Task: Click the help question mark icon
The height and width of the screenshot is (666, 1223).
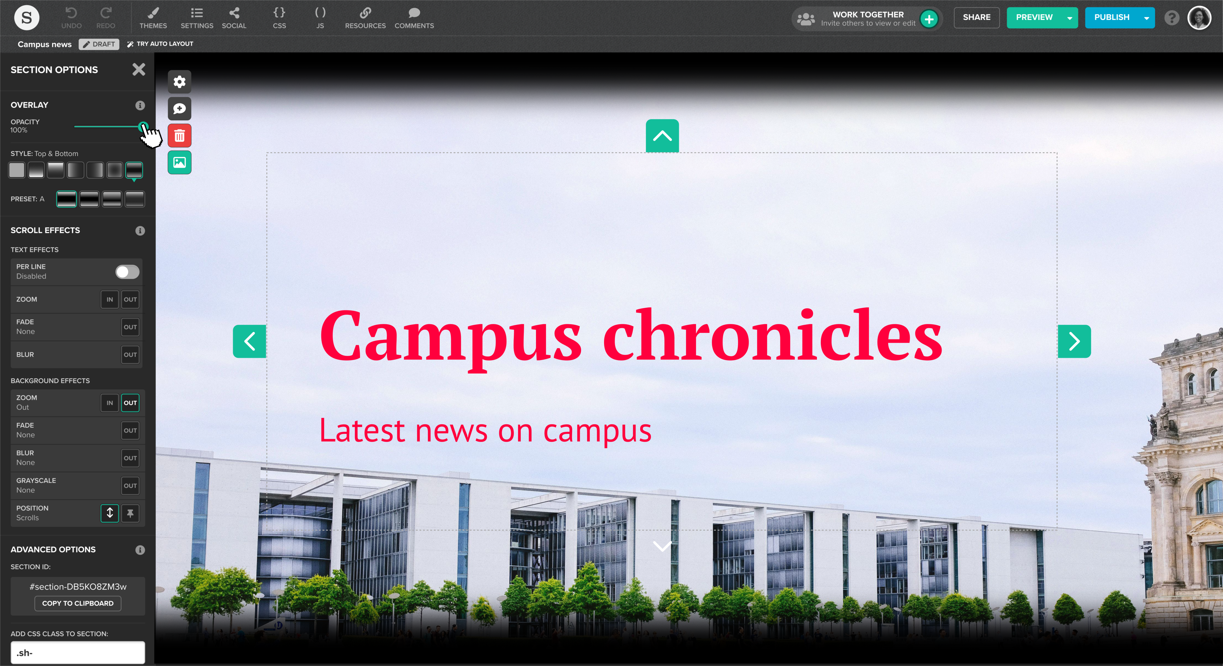Action: click(1171, 18)
